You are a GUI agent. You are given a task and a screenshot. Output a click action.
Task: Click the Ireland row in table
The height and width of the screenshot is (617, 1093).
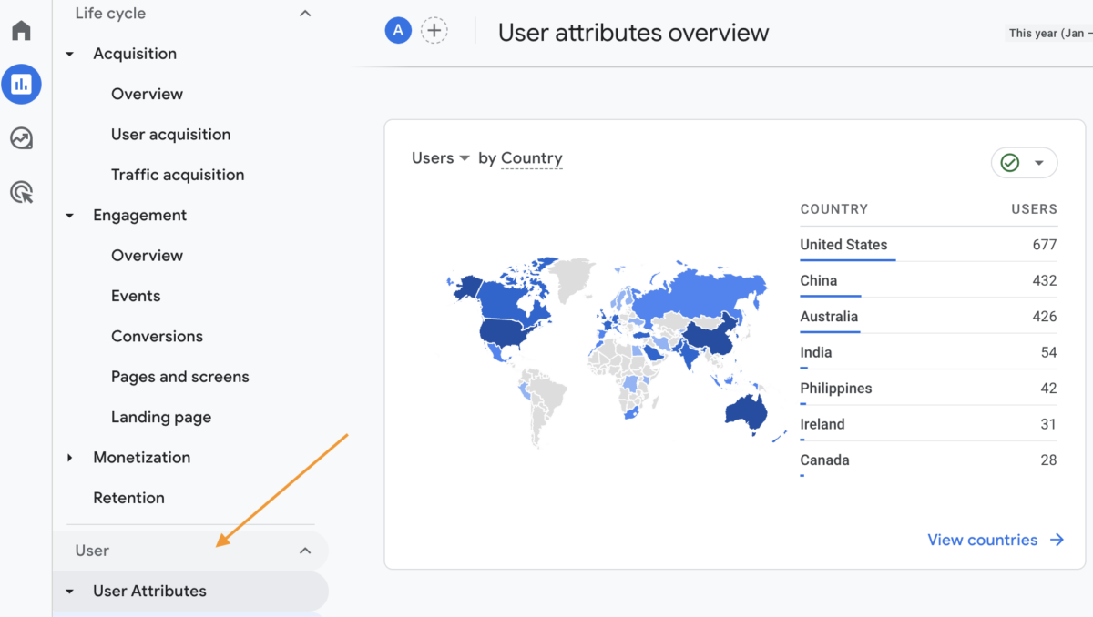click(928, 424)
